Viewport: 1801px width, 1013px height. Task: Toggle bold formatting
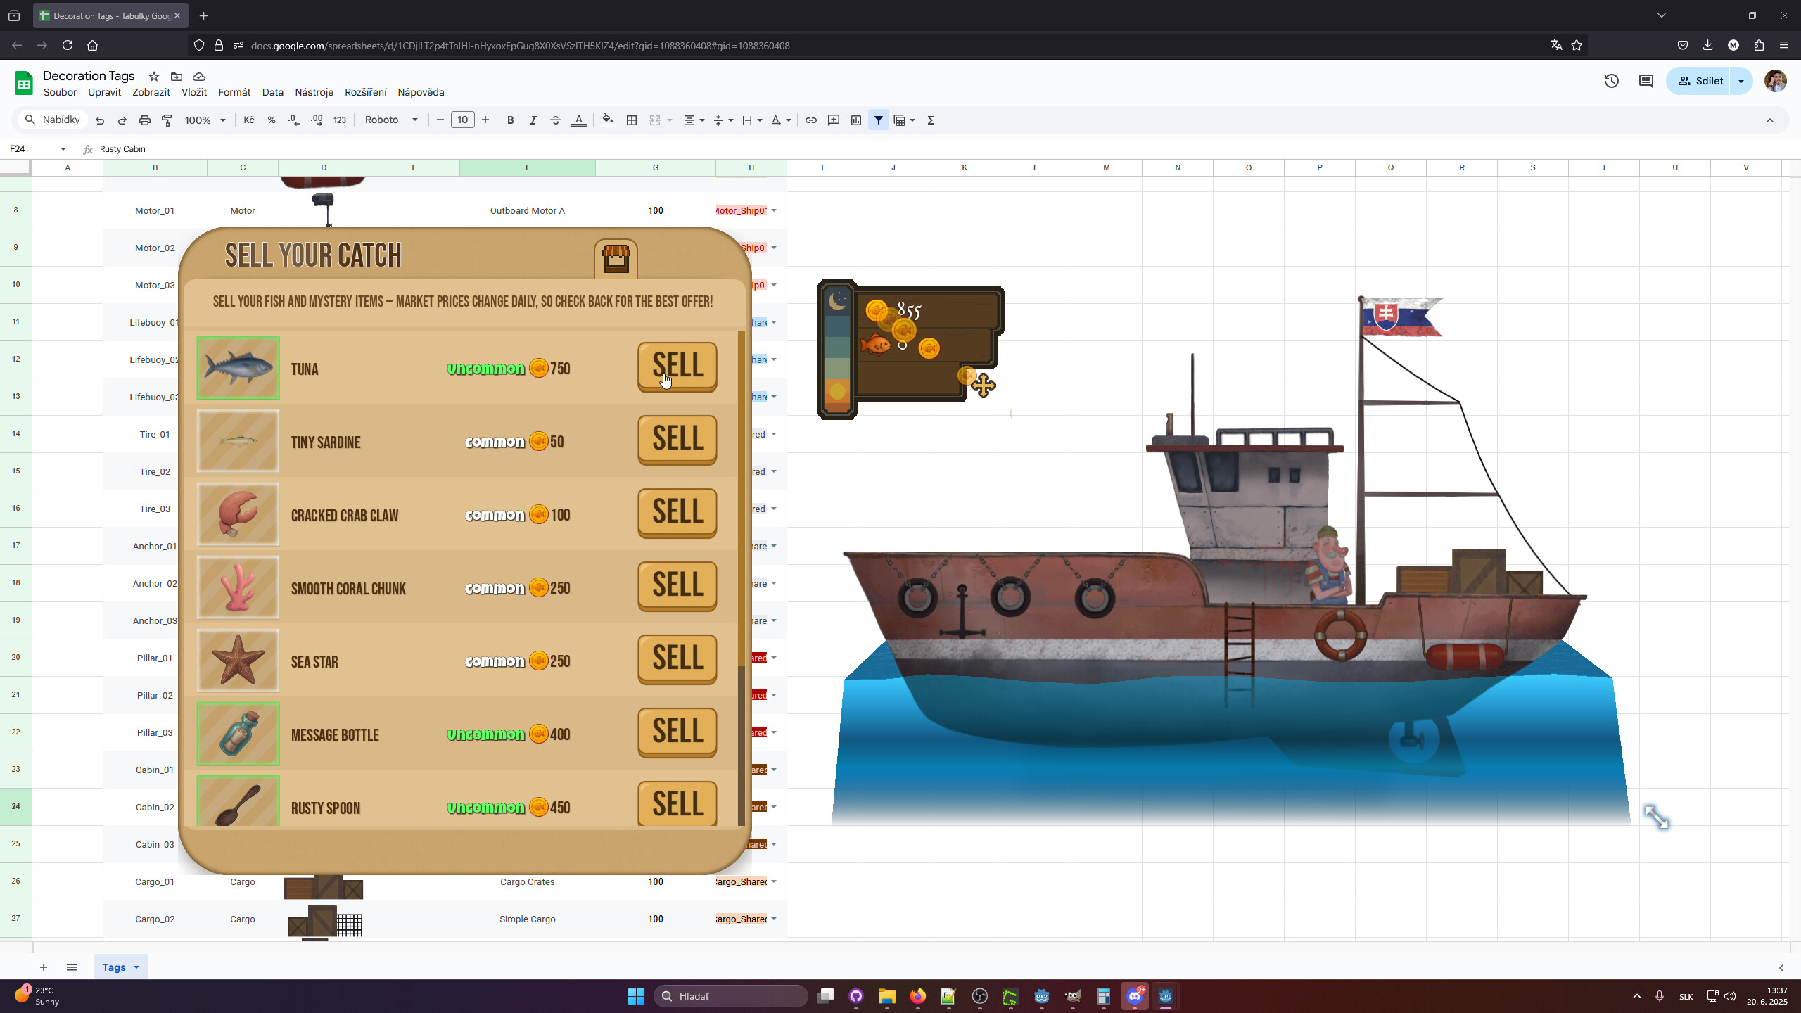pyautogui.click(x=509, y=120)
